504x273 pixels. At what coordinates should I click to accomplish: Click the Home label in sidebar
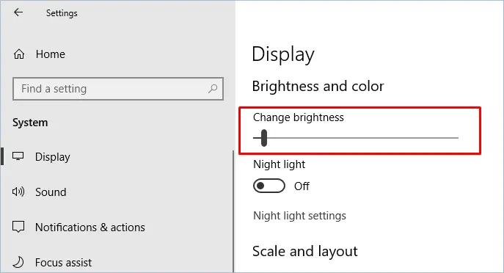click(51, 54)
